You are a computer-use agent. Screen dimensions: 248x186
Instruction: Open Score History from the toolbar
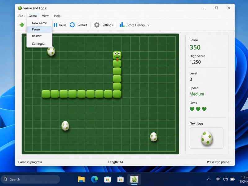(x=132, y=25)
